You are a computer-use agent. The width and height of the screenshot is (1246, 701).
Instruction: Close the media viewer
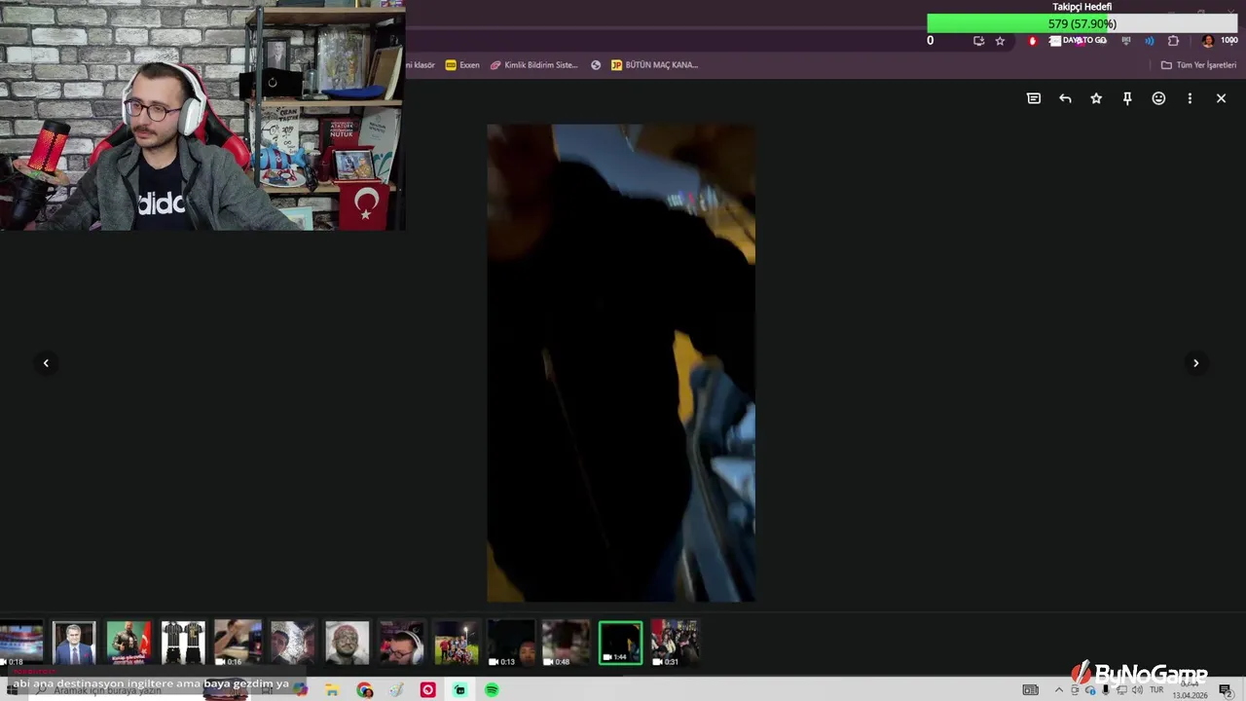point(1221,98)
